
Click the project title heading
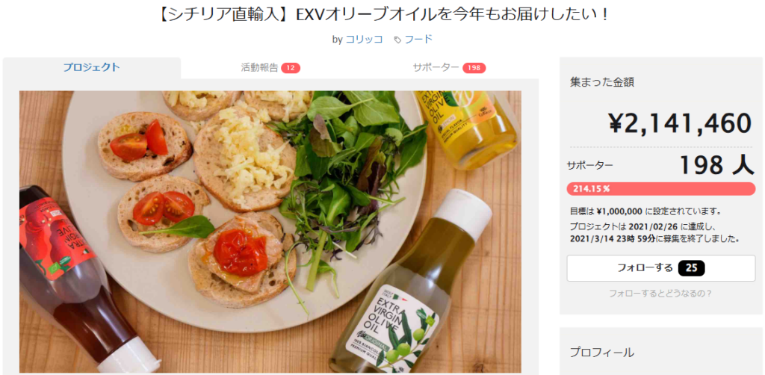[x=382, y=15]
